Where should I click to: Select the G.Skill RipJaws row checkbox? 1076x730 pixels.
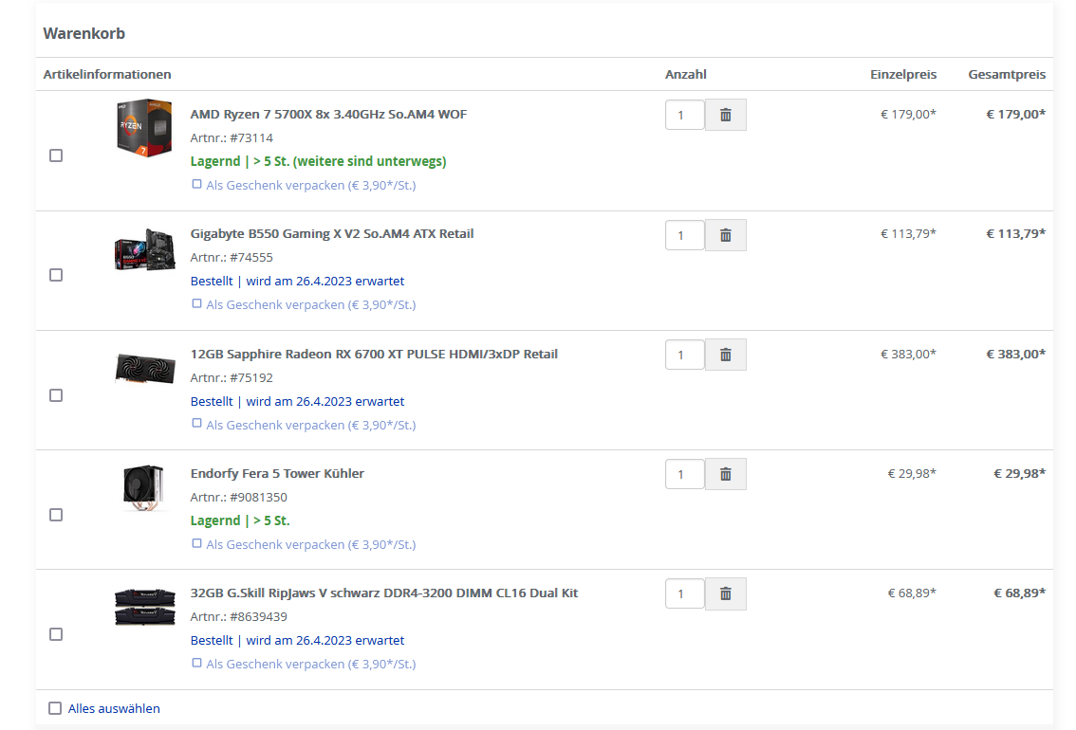pyautogui.click(x=56, y=634)
